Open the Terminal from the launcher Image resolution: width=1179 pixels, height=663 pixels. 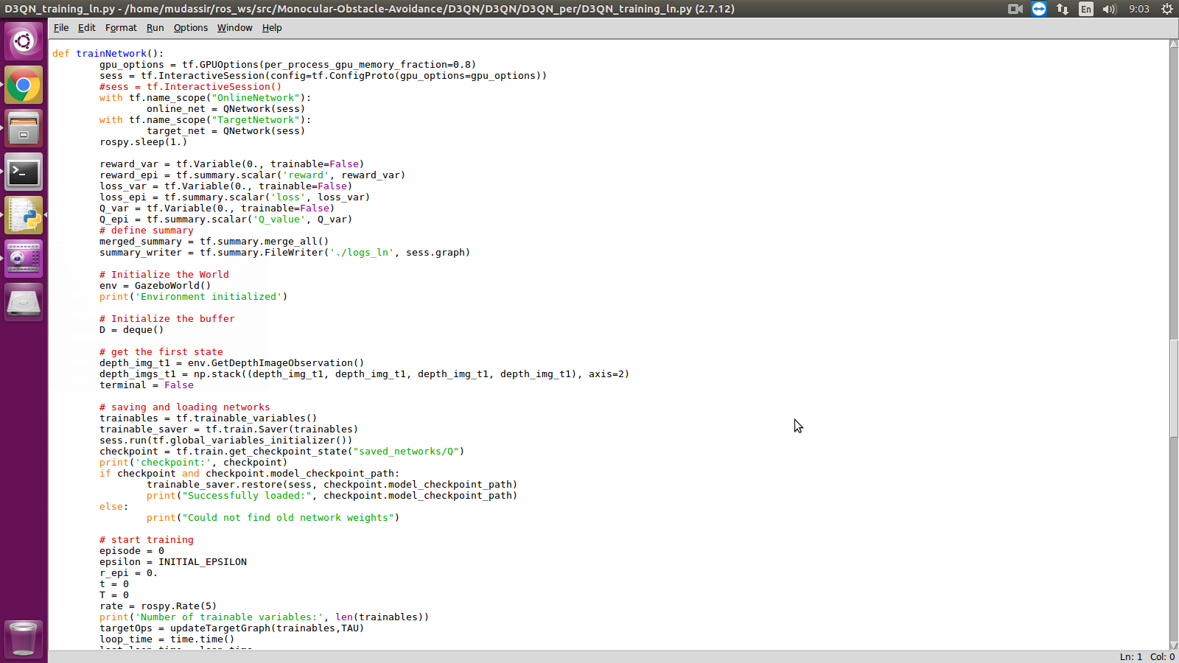point(24,172)
